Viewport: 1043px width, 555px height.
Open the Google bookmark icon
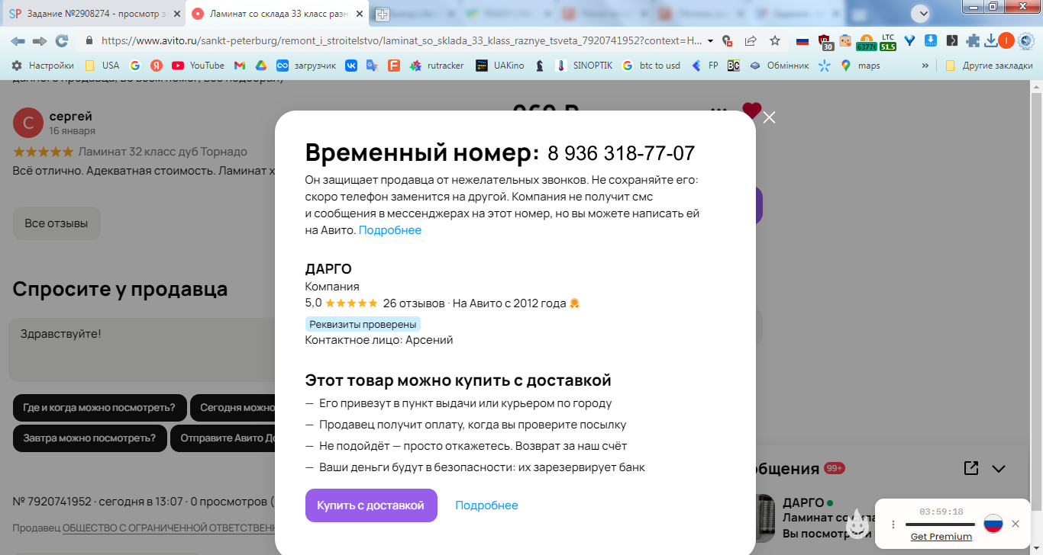tap(135, 66)
